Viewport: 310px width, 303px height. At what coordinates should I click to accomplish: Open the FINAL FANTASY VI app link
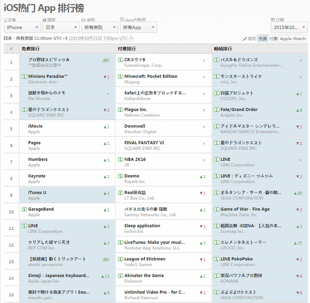tap(144, 143)
